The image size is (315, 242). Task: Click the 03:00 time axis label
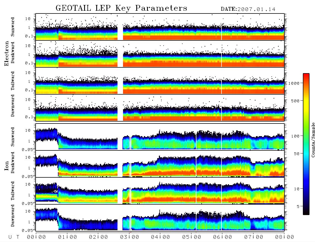coord(129,237)
